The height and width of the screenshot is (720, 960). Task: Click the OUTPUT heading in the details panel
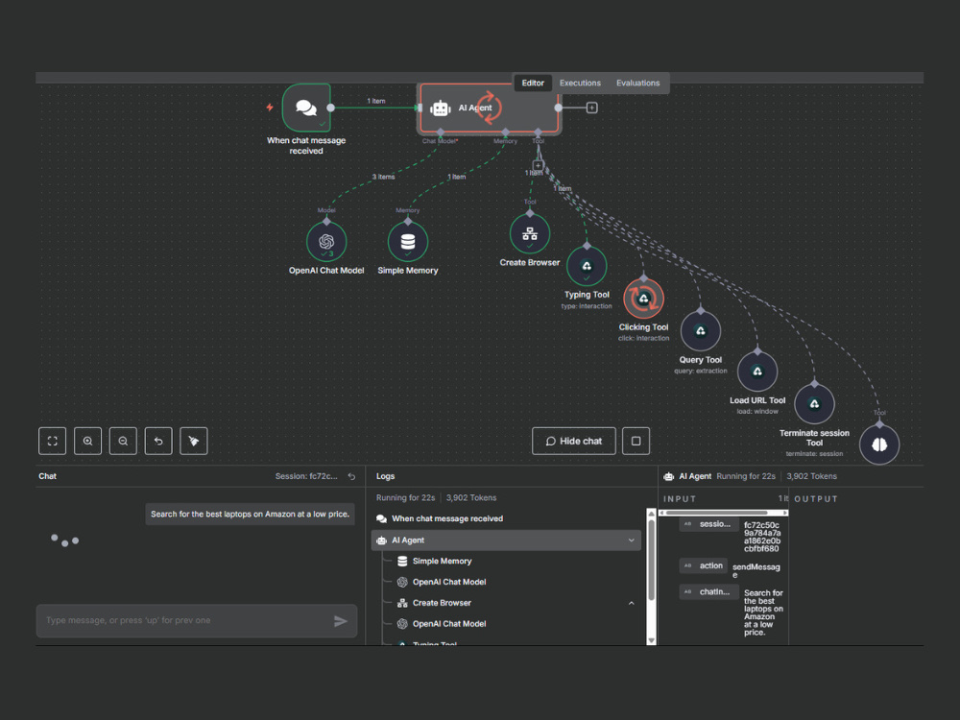(815, 499)
